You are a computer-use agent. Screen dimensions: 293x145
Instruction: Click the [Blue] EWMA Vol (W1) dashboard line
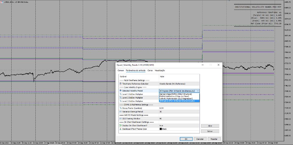[266, 18]
